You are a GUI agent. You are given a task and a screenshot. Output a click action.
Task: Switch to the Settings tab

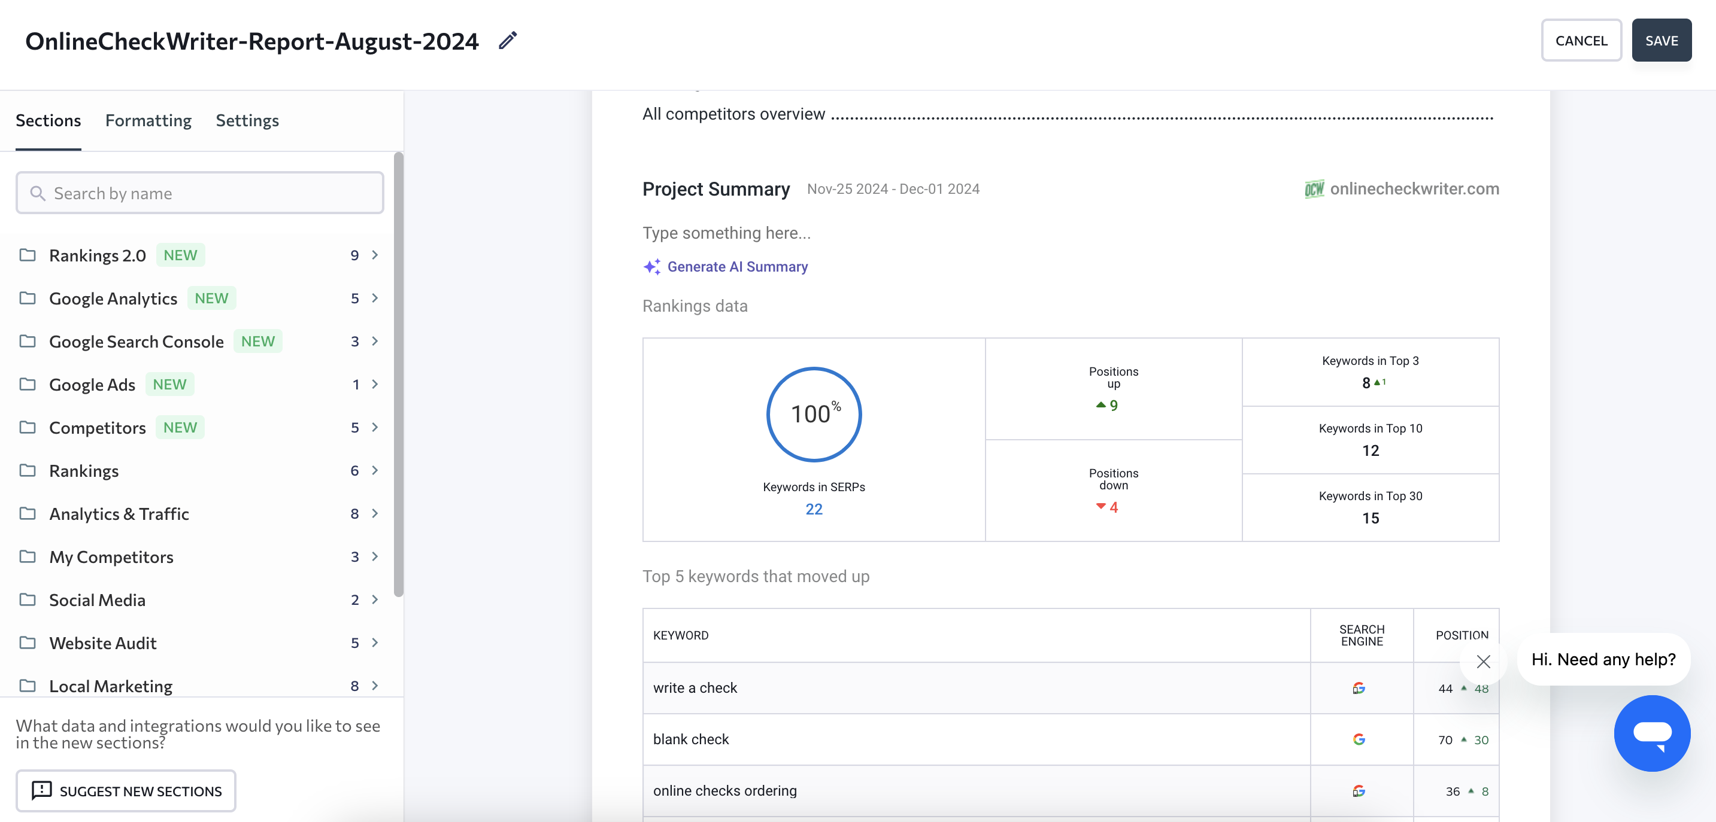[247, 120]
